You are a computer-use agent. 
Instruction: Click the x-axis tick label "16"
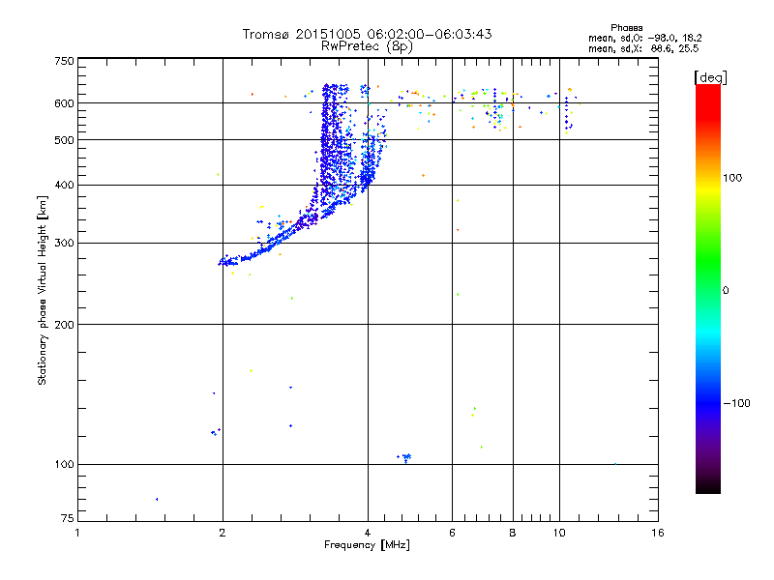click(x=658, y=533)
